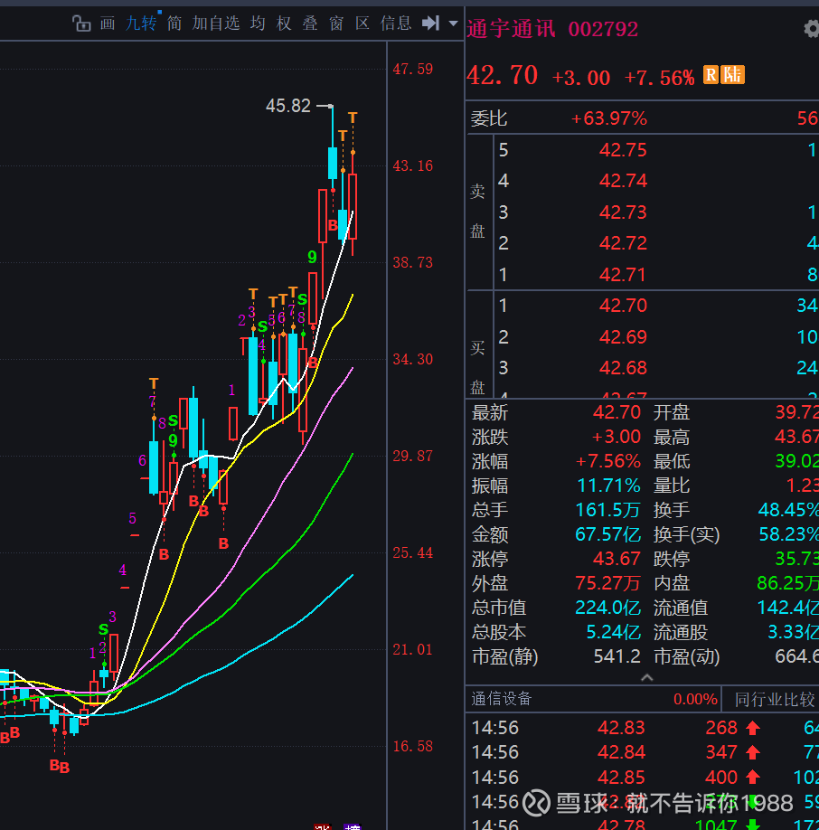Click 加自选 to add to watchlist

[216, 24]
